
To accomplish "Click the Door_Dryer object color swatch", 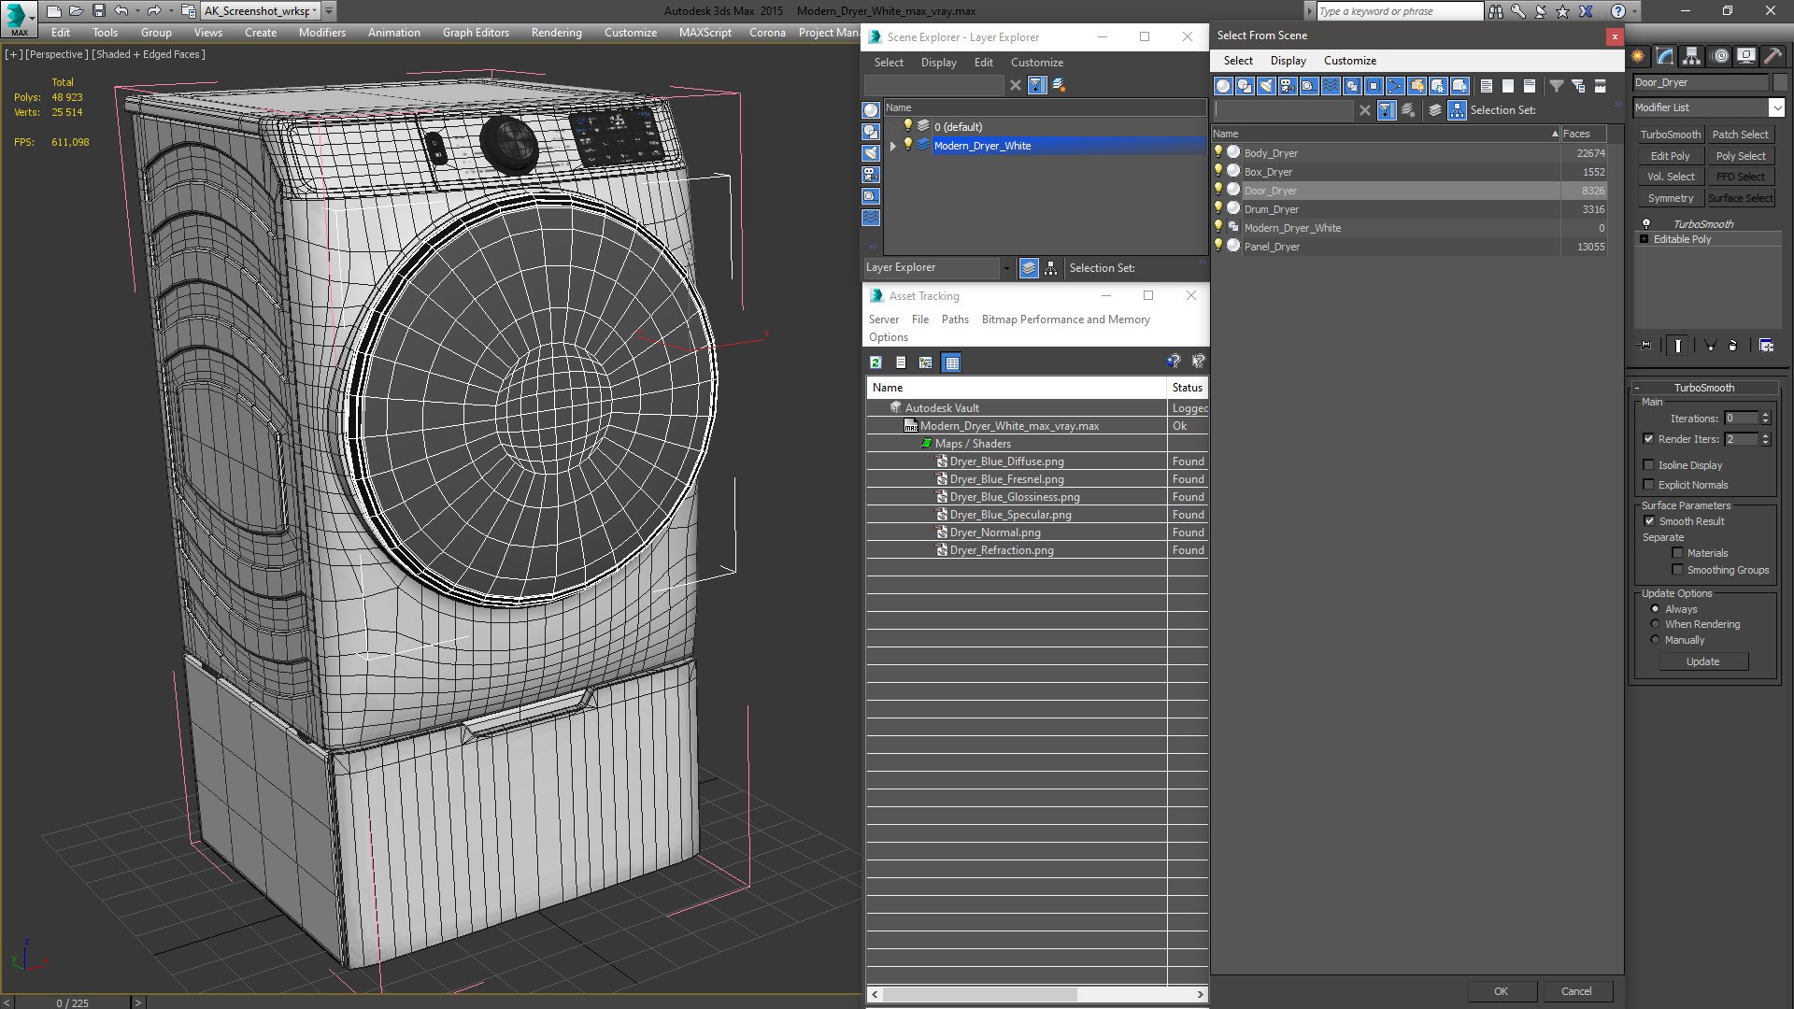I will (x=1778, y=82).
